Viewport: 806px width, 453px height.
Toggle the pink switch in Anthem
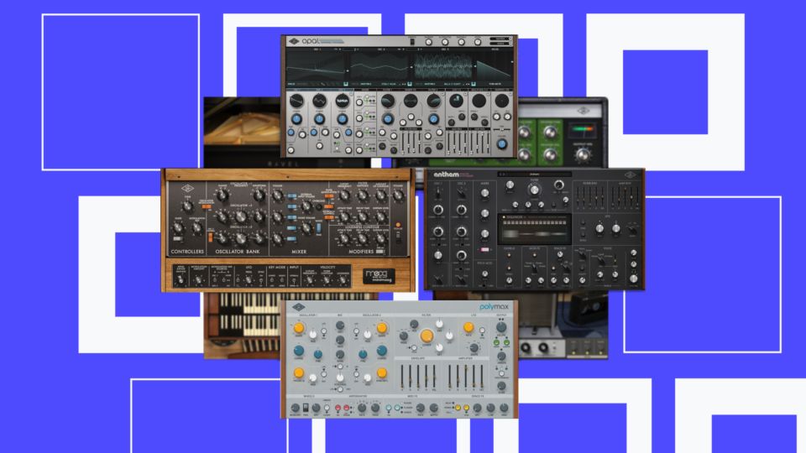point(484,250)
